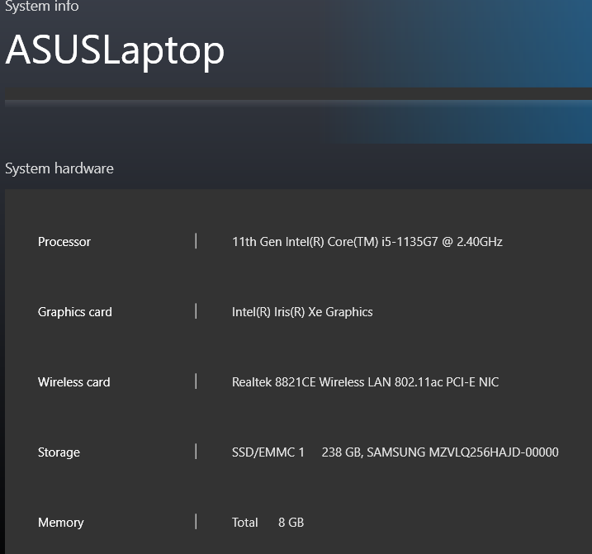Click the 8 GB memory value

pyautogui.click(x=291, y=523)
